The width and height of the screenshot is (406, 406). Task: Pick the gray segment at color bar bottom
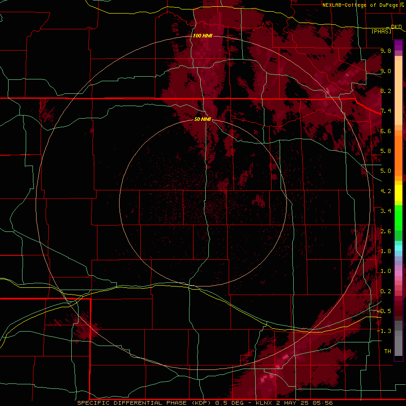[x=398, y=346]
